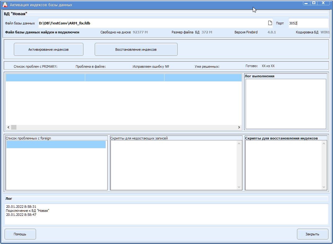Select the highlighted row in the foreign problems list

click(x=56, y=144)
